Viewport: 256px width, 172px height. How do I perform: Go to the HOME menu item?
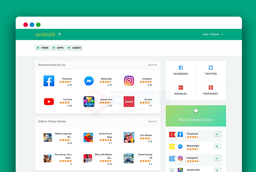pos(43,48)
